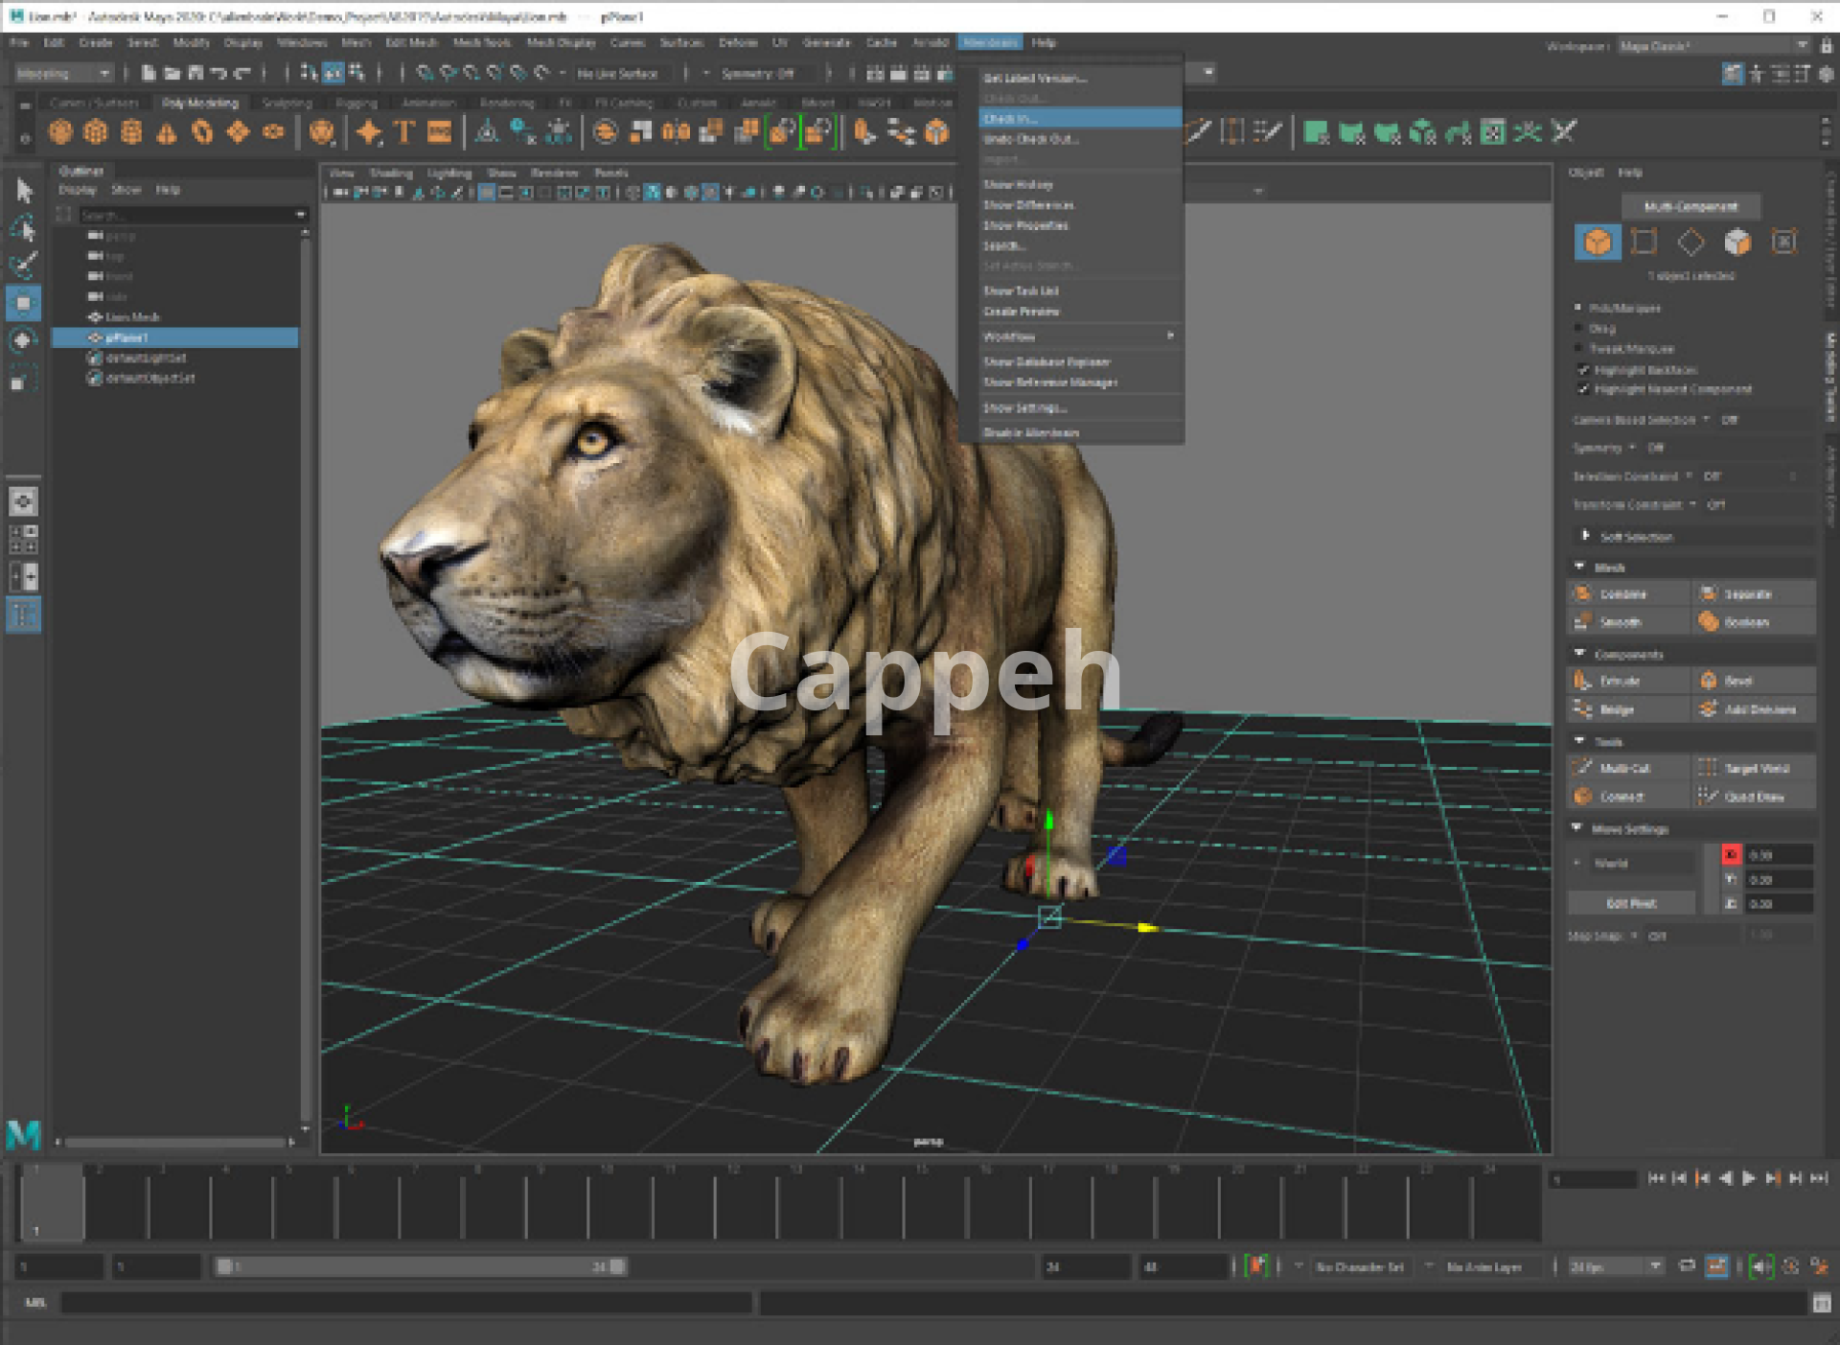This screenshot has width=1840, height=1345.
Task: Select the Drag radio option
Action: [x=1579, y=328]
